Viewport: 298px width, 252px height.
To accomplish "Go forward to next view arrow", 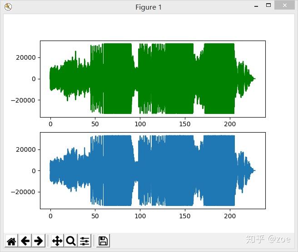I will click(x=39, y=241).
